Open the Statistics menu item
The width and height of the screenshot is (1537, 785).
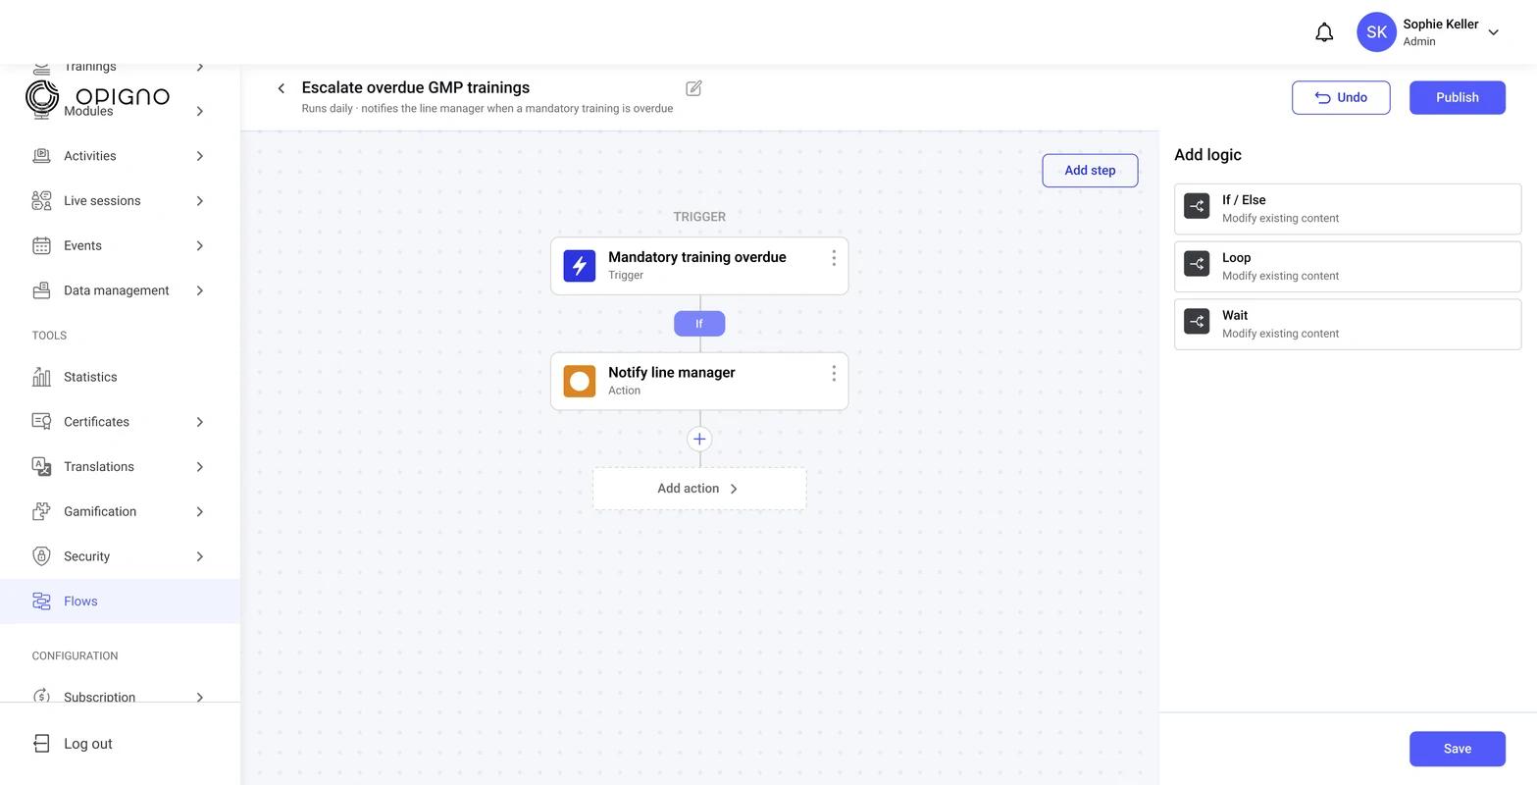point(120,377)
